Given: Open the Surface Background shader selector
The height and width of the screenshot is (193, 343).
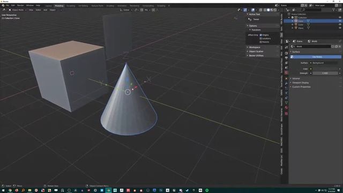Looking at the screenshot, I should (325, 63).
